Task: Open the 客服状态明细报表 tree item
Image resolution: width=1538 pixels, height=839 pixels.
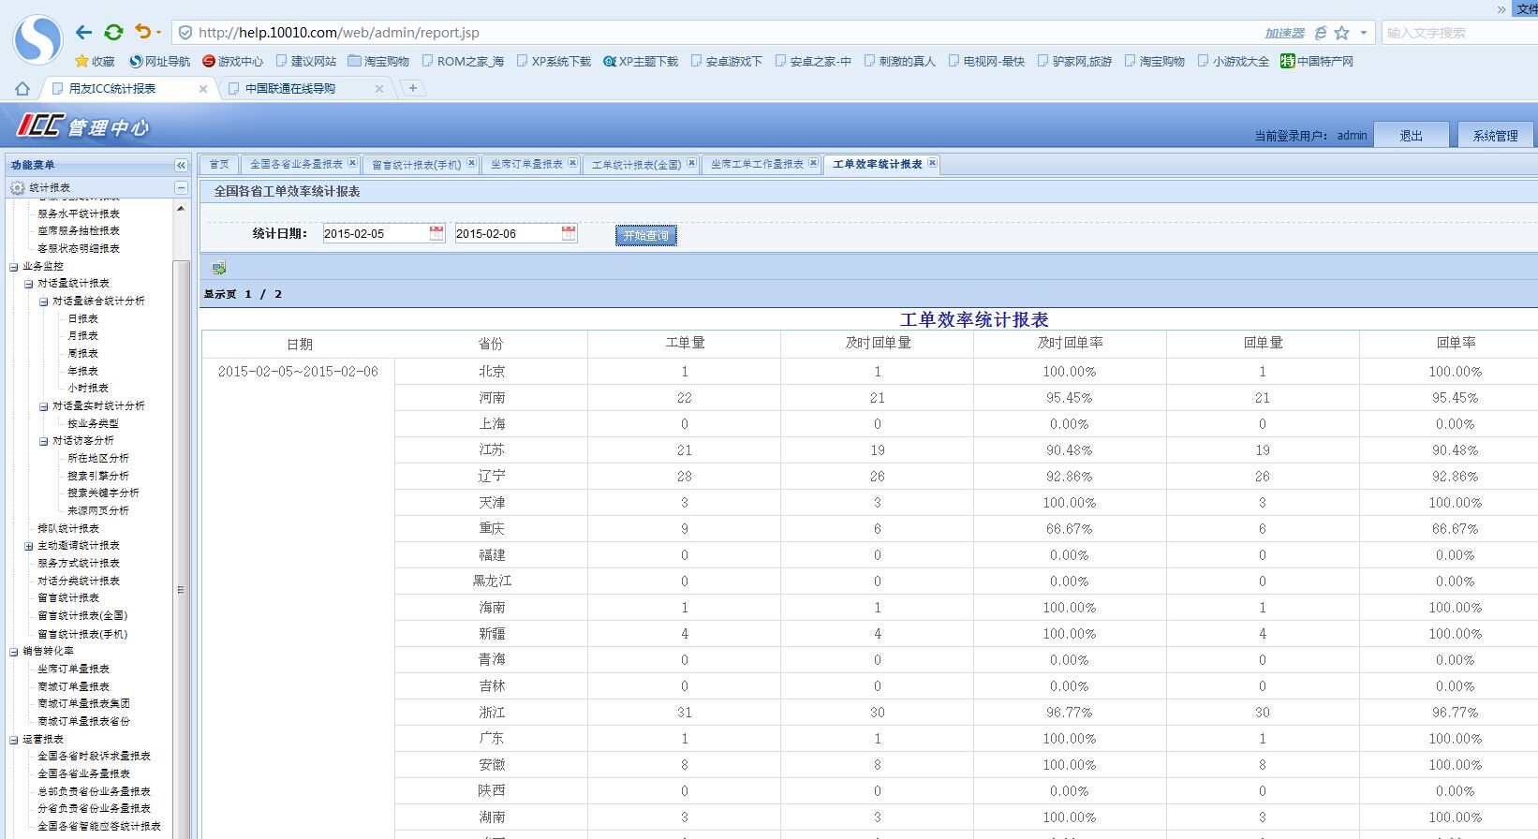Action: (x=78, y=248)
